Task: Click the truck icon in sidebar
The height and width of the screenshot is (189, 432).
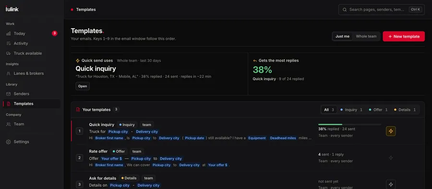Action: 9,53
